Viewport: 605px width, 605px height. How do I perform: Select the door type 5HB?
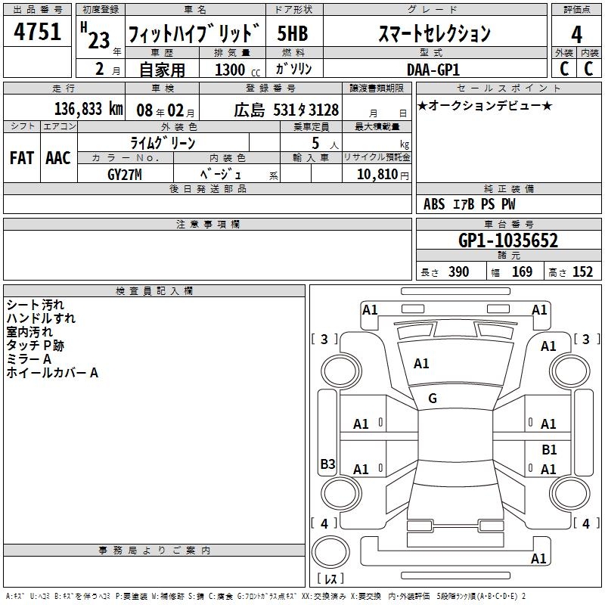coord(293,33)
